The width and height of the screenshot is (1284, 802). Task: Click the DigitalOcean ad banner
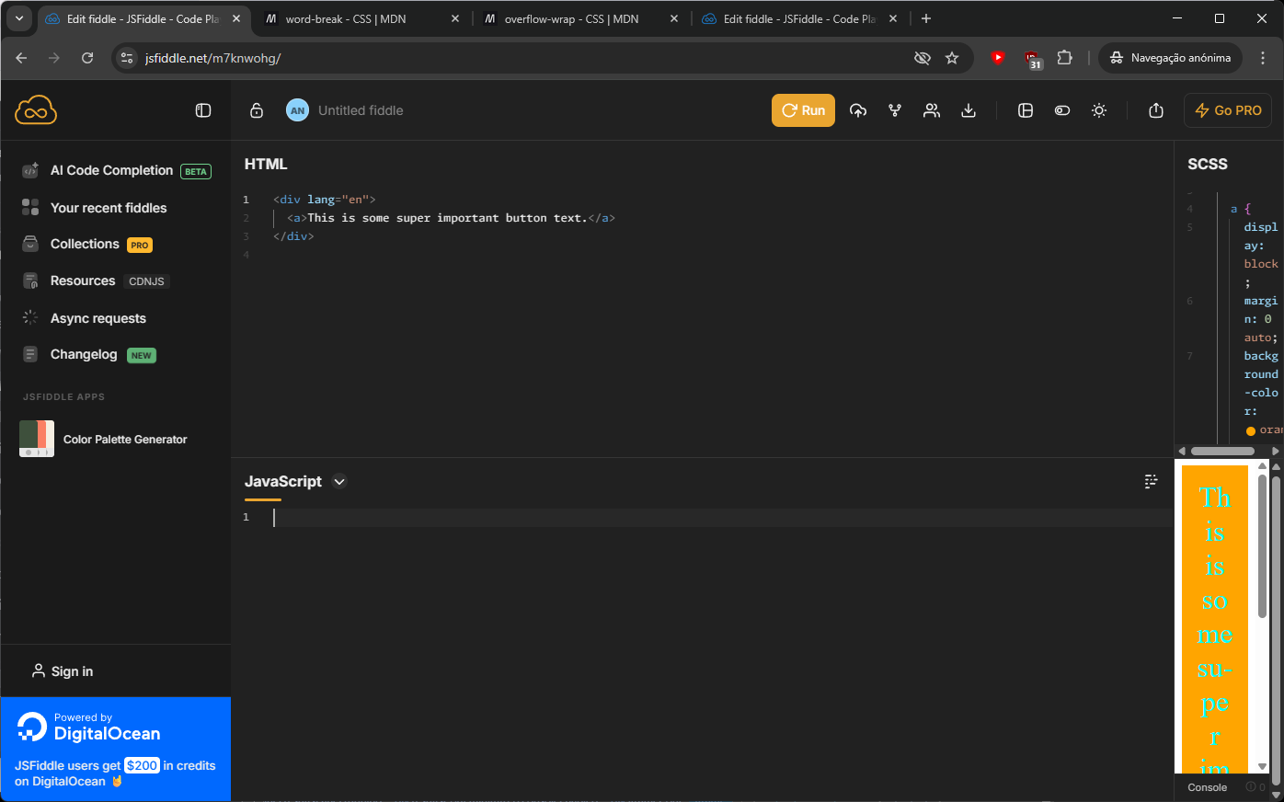[x=116, y=749]
